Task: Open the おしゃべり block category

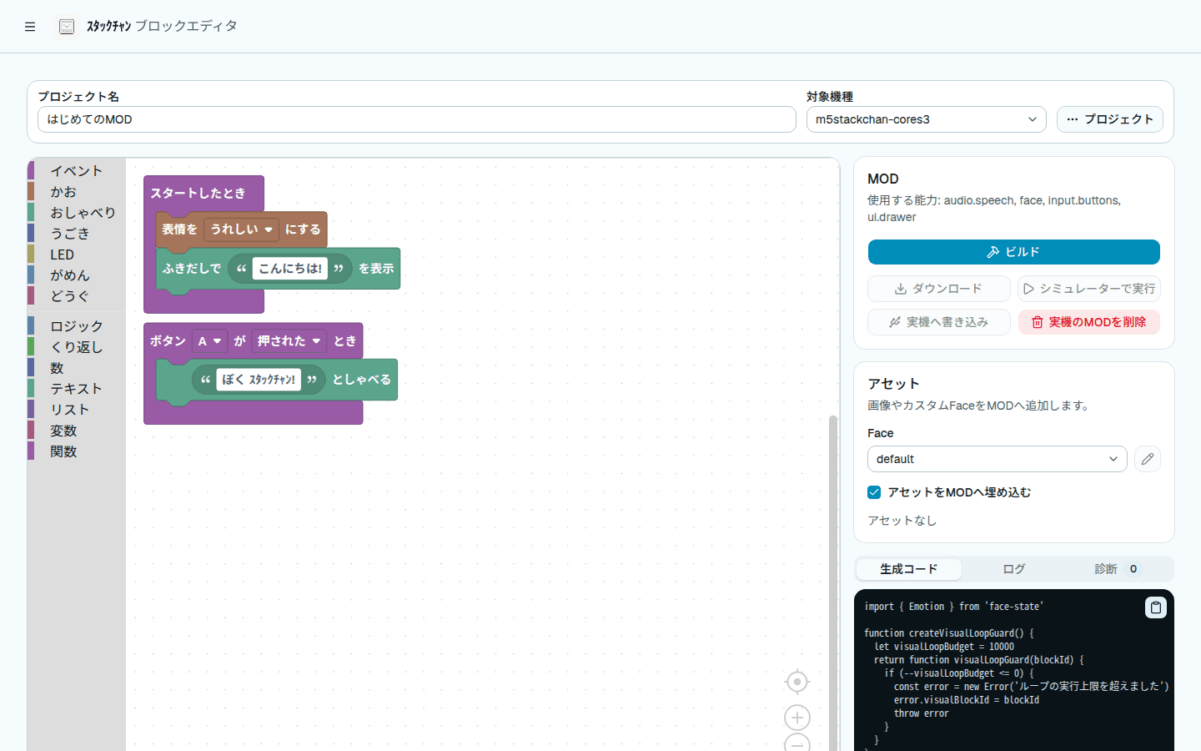Action: (x=76, y=213)
